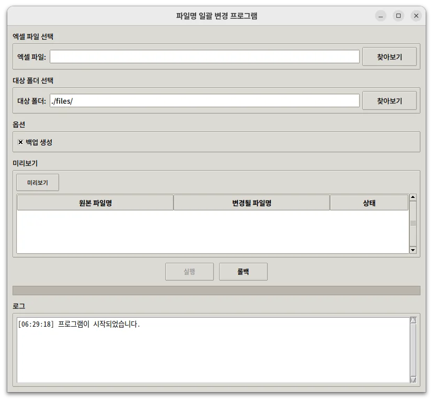Click 찾아보기 button next to 대상 폴더
This screenshot has height=401, width=433.
[x=390, y=101]
